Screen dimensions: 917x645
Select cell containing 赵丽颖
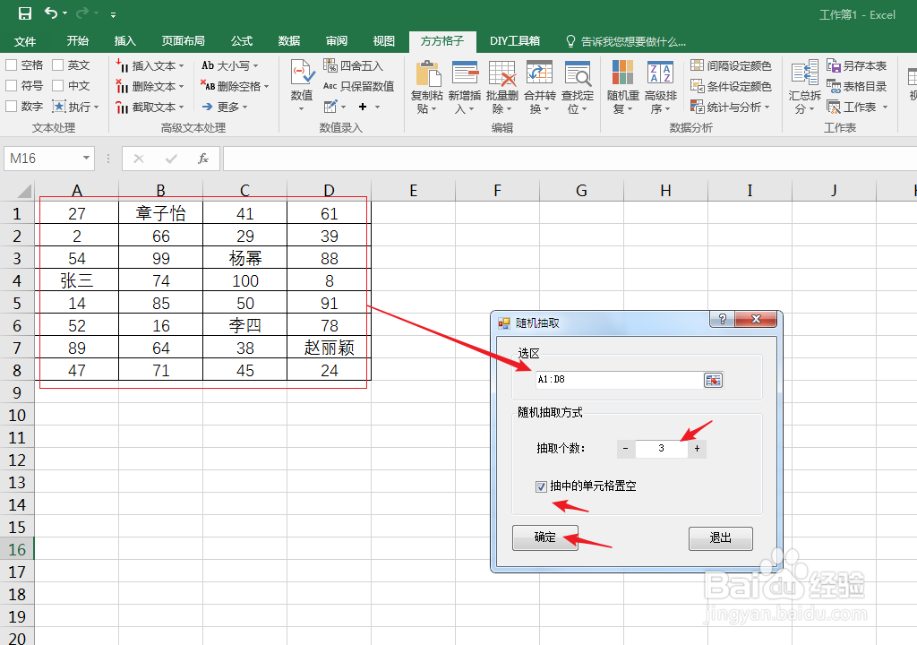tap(330, 348)
